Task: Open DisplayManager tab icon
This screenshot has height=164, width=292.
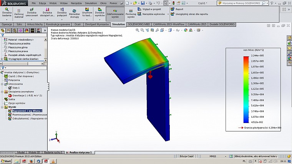Action: (x=27, y=30)
